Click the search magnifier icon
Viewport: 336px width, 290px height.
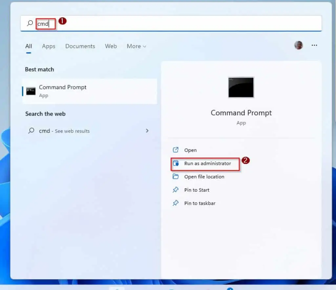point(30,23)
